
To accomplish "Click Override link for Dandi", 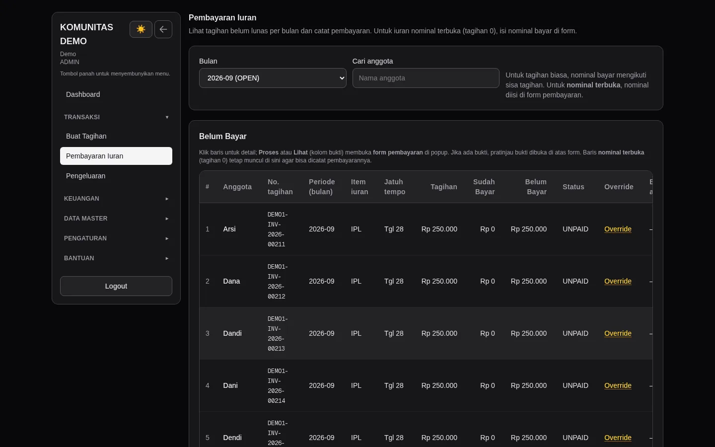I will coord(618,333).
